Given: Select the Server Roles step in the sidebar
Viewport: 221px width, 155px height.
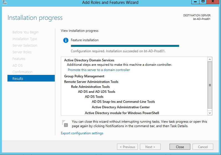Looking at the screenshot, I should tap(22, 52).
